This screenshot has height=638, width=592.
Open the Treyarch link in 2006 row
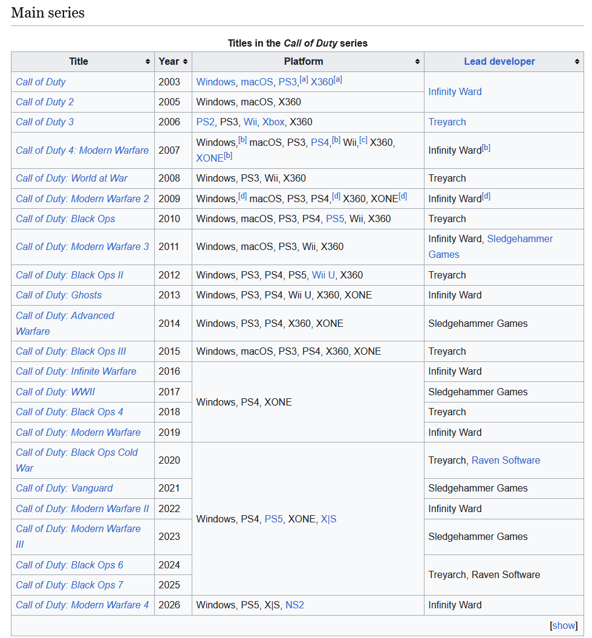coord(447,122)
